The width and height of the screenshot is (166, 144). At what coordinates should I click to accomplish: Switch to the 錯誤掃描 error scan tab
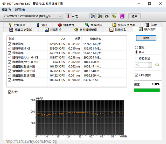[93, 25]
